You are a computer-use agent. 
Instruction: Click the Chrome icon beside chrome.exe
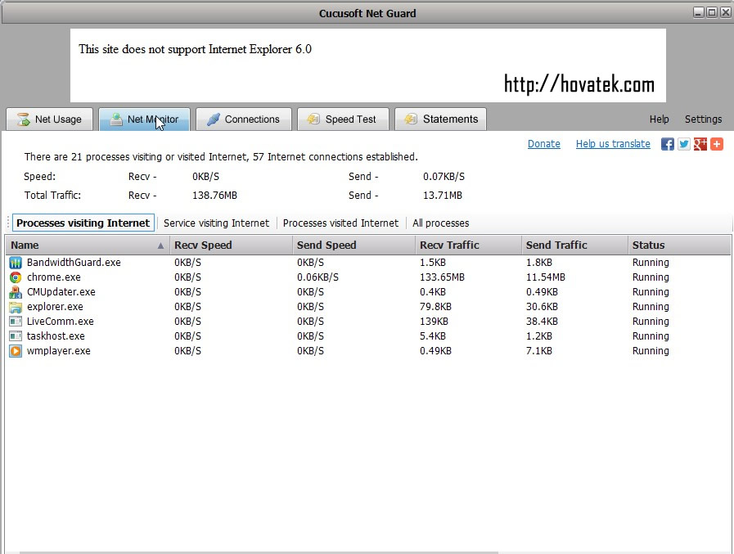pos(15,277)
